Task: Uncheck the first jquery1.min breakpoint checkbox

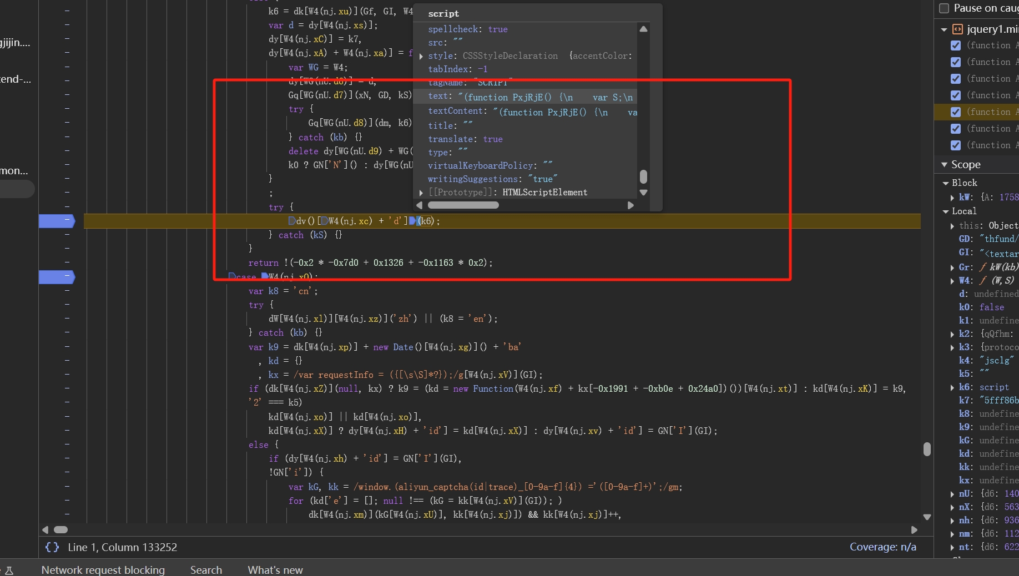Action: 956,46
